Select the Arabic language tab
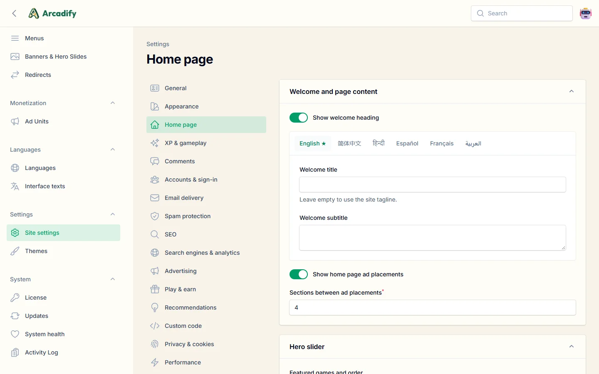This screenshot has height=374, width=599. 473,143
